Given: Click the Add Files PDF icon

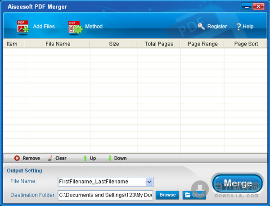Looking at the screenshot, I should tap(22, 27).
